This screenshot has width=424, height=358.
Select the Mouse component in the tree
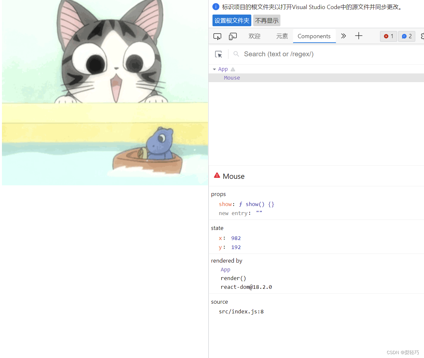pos(232,78)
